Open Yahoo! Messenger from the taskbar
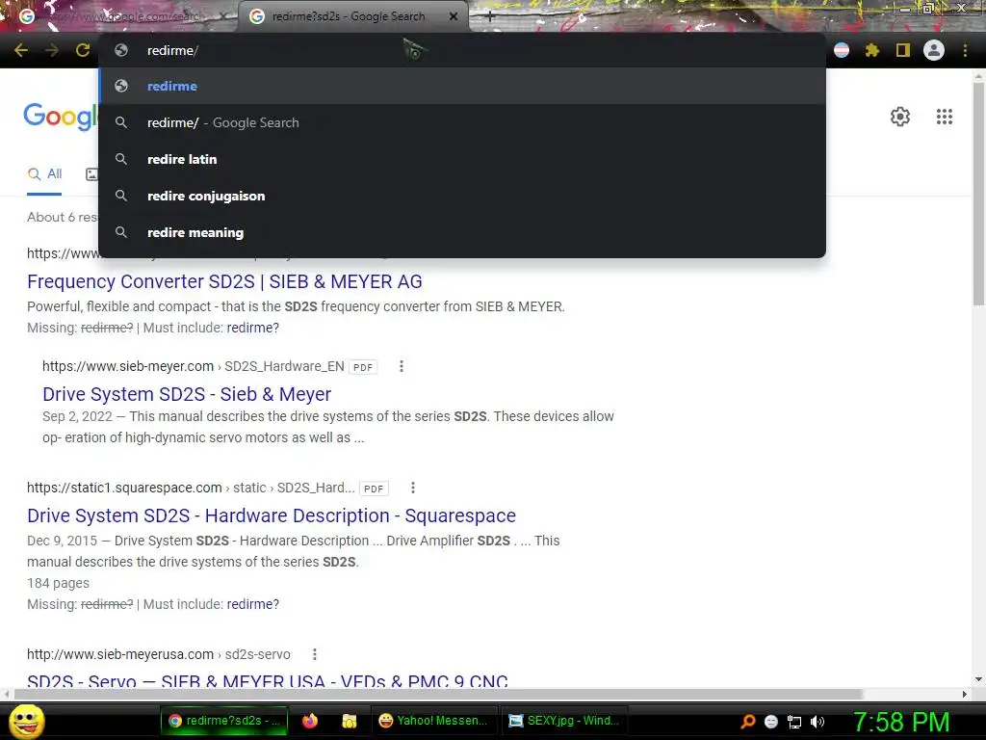Viewport: 986px width, 740px height. [434, 721]
